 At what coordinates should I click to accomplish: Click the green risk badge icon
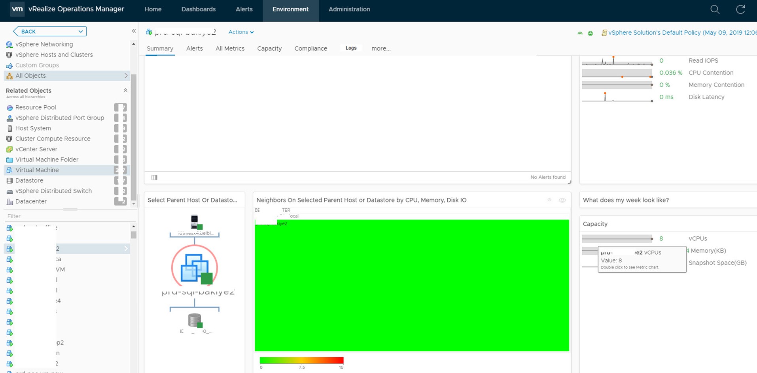pyautogui.click(x=590, y=33)
